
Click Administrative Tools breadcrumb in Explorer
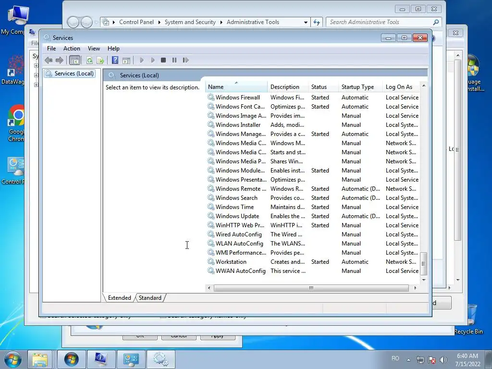click(253, 22)
